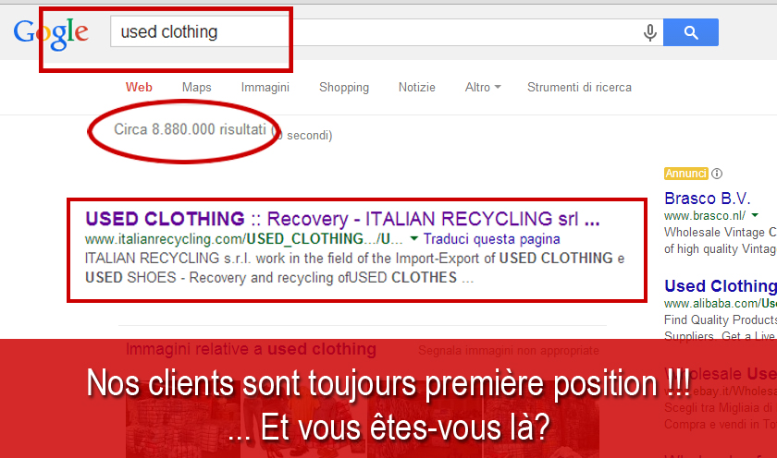Screen dimensions: 777x458
Task: Expand the Altro dropdown menu
Action: coord(483,88)
